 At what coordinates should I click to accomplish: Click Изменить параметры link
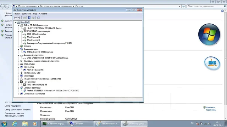tap(211, 109)
